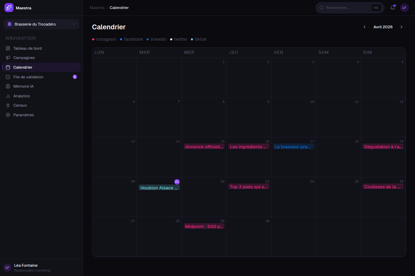Open the 'Dégustation à l'a...' event
Image resolution: width=415 pixels, height=276 pixels.
383,147
